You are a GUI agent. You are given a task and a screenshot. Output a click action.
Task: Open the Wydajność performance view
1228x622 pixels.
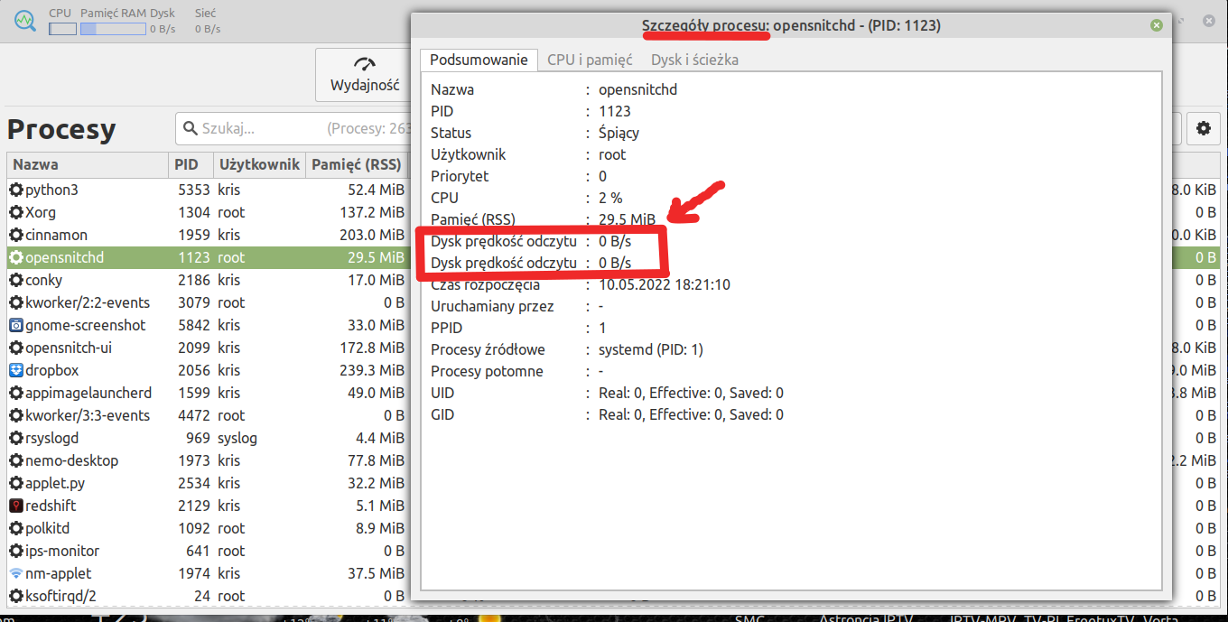coord(364,75)
